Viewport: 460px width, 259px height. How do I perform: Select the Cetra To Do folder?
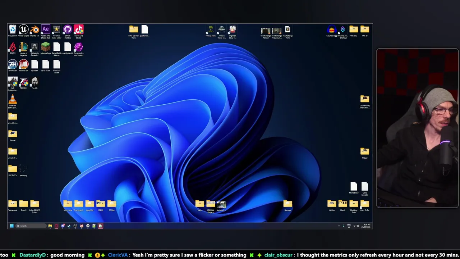365,206
